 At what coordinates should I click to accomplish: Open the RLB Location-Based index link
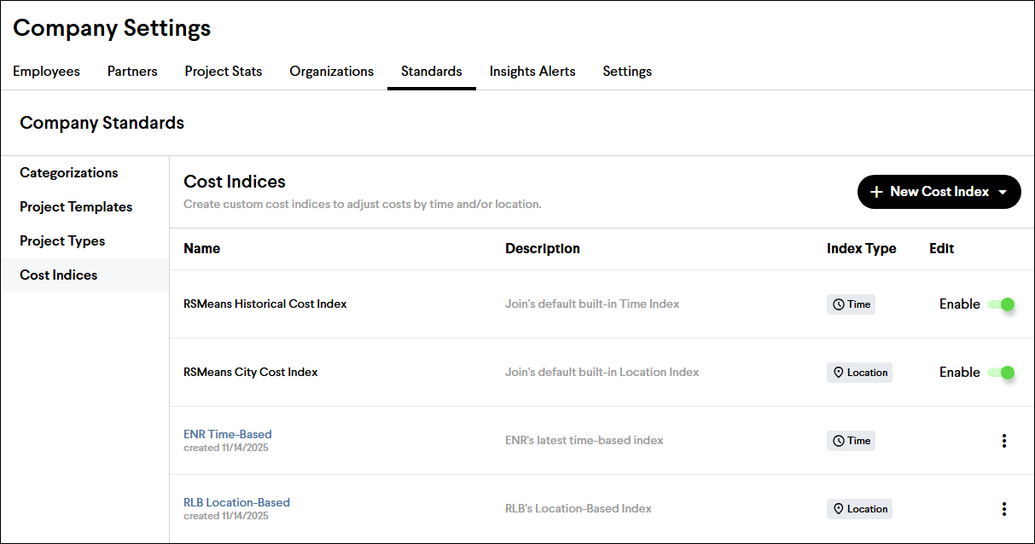point(236,502)
